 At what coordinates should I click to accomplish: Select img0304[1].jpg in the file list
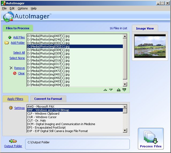tap(75, 50)
